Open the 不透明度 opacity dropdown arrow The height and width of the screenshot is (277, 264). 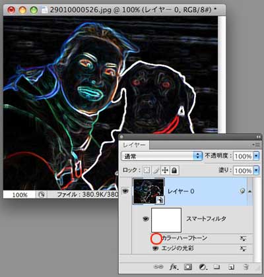(256, 156)
